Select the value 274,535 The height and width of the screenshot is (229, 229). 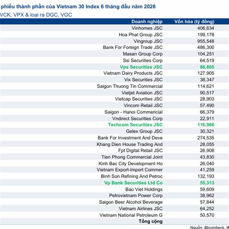206,138
